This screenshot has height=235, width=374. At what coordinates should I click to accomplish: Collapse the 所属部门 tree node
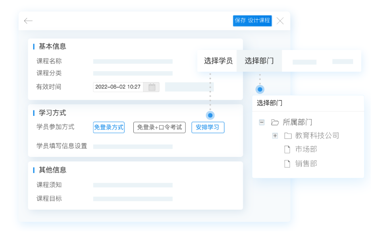[x=262, y=122]
